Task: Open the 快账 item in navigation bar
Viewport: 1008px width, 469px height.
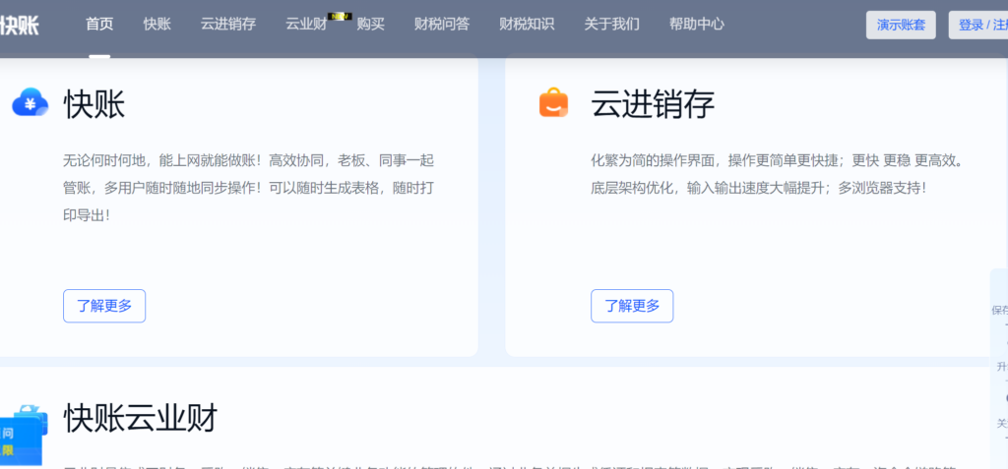Action: (x=157, y=25)
